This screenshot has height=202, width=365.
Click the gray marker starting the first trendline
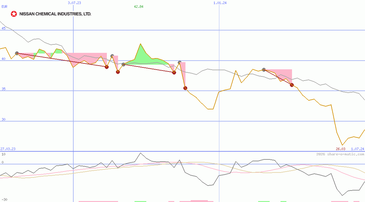(x=17, y=53)
